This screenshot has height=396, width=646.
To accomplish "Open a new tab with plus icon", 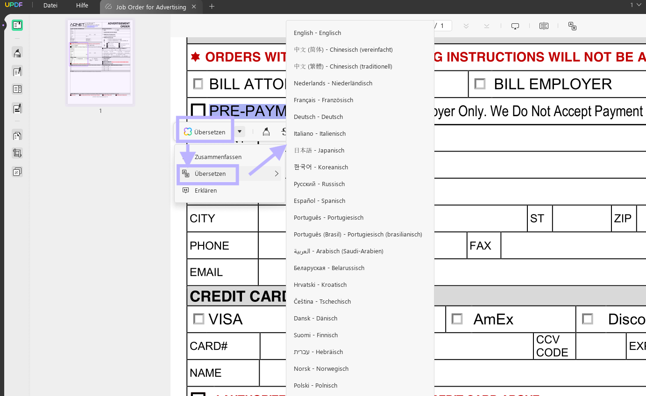I will 212,7.
